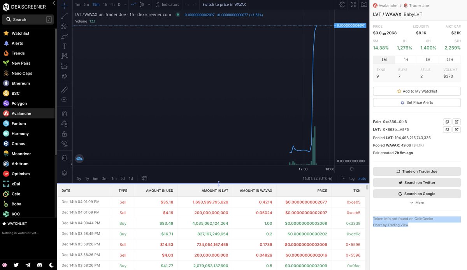Open the go to date icon
467x270 pixels.
tap(145, 178)
